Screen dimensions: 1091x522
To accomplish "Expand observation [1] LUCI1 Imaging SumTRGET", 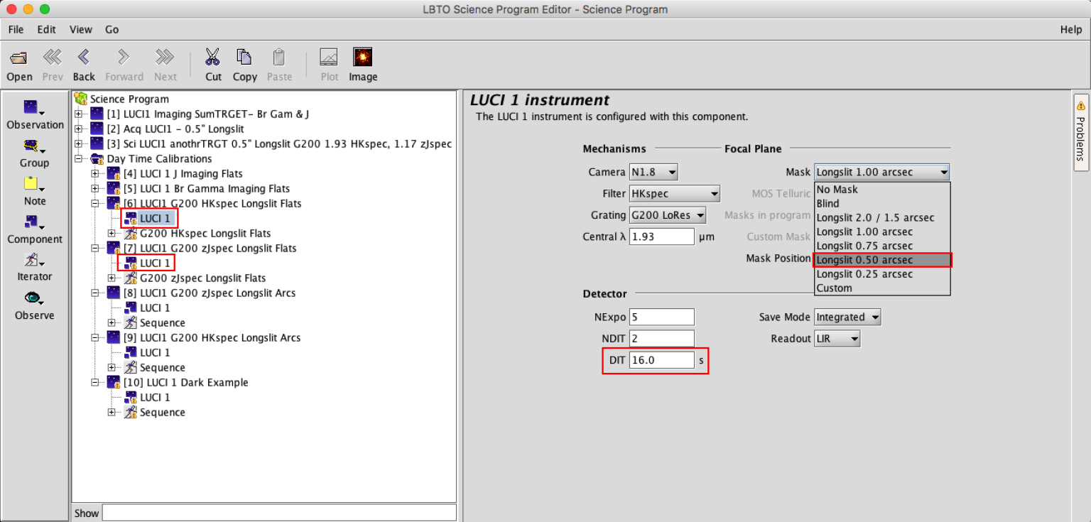I will pyautogui.click(x=78, y=114).
